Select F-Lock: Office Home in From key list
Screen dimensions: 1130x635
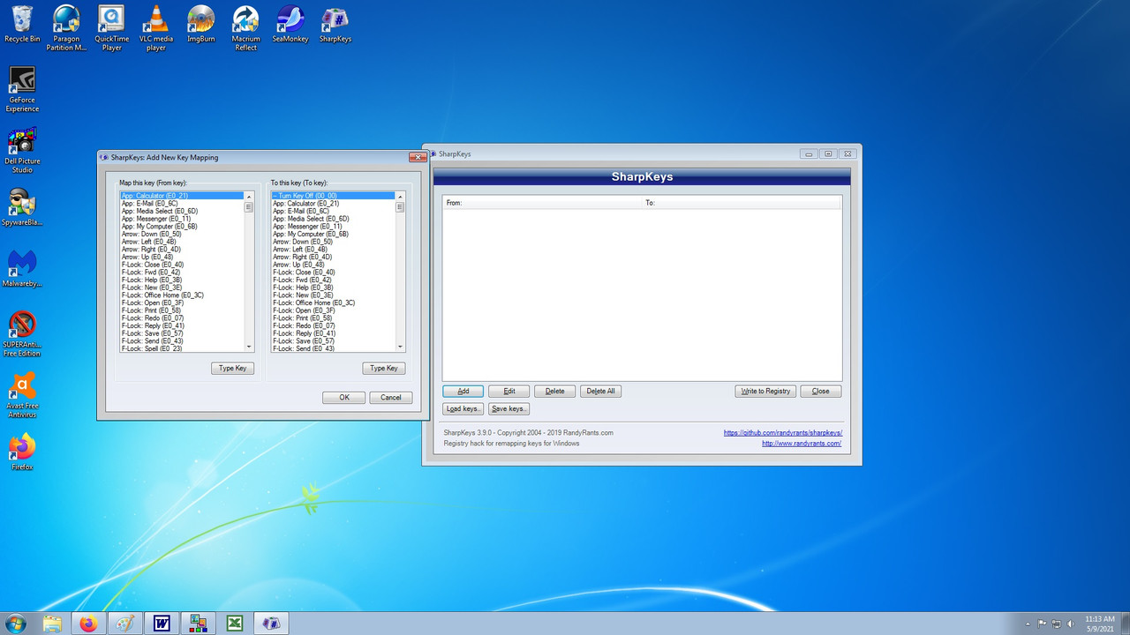pyautogui.click(x=182, y=295)
